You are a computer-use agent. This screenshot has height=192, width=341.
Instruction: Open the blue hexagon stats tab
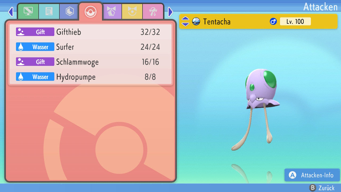70,11
